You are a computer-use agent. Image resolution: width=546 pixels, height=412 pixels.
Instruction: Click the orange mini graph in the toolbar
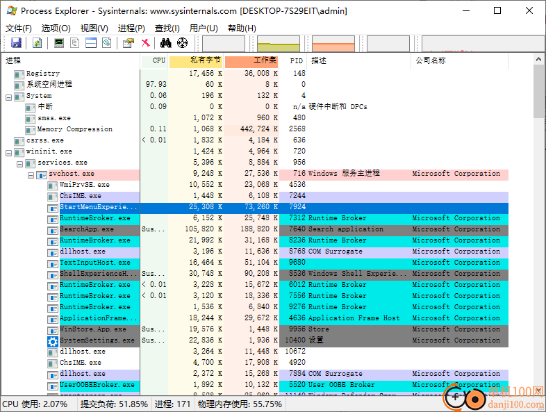pos(333,44)
